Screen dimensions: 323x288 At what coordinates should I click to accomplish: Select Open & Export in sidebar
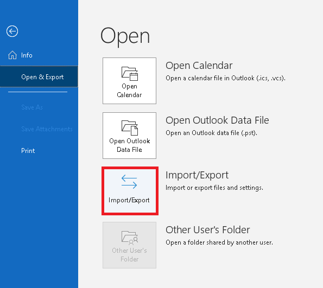click(x=42, y=77)
